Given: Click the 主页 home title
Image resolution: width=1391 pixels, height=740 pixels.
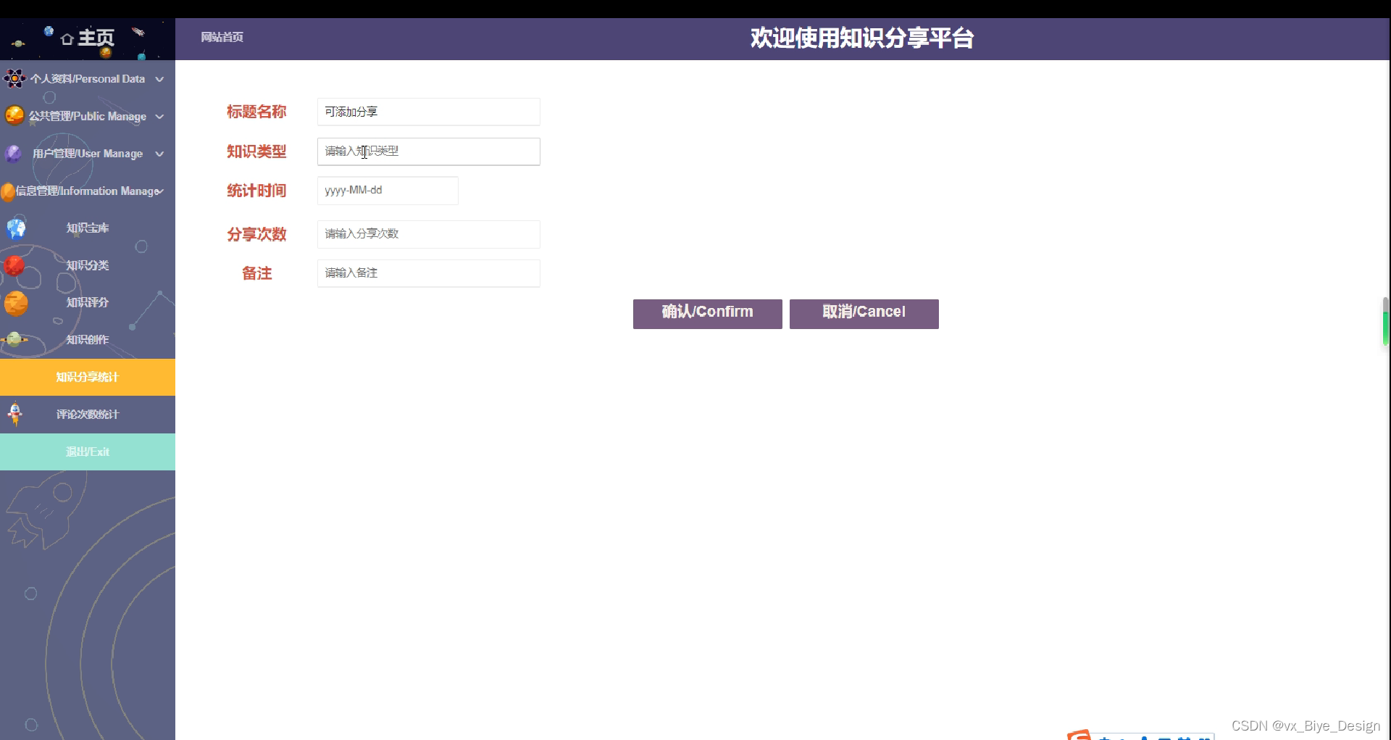Looking at the screenshot, I should pos(96,38).
